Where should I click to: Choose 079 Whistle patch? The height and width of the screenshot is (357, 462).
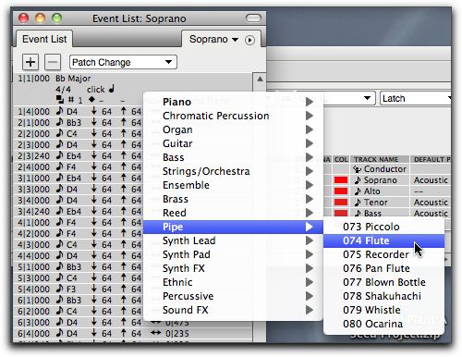[x=383, y=310]
